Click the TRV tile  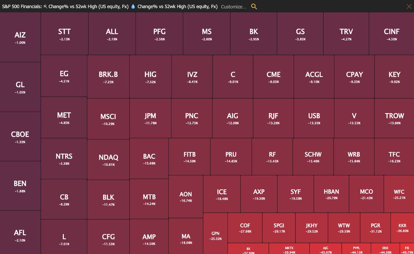click(346, 34)
